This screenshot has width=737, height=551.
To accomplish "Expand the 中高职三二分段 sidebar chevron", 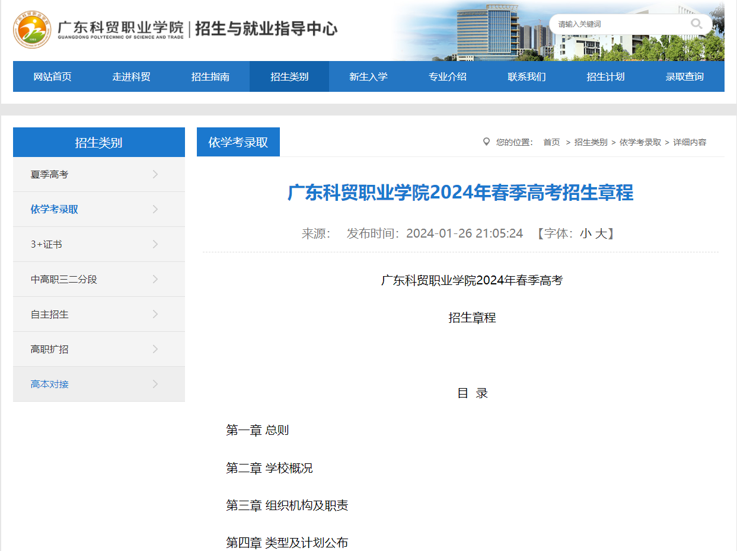I will [155, 278].
